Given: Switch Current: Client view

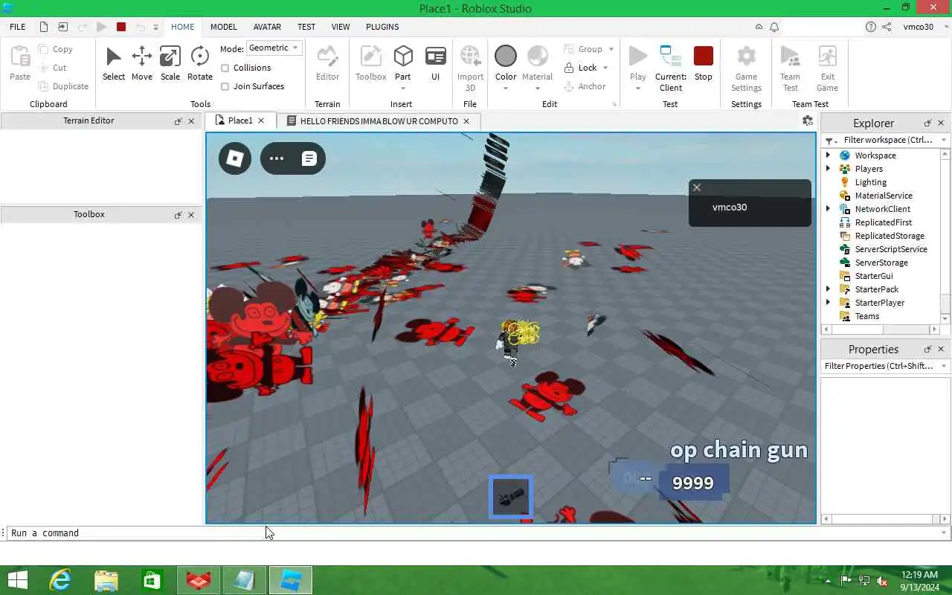Looking at the screenshot, I should (x=670, y=67).
